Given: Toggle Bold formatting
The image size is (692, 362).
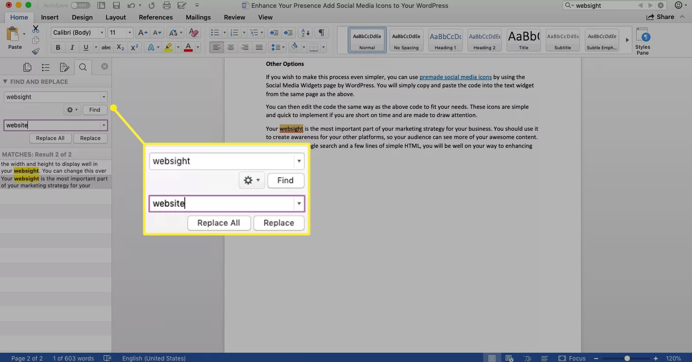Looking at the screenshot, I should pos(58,47).
